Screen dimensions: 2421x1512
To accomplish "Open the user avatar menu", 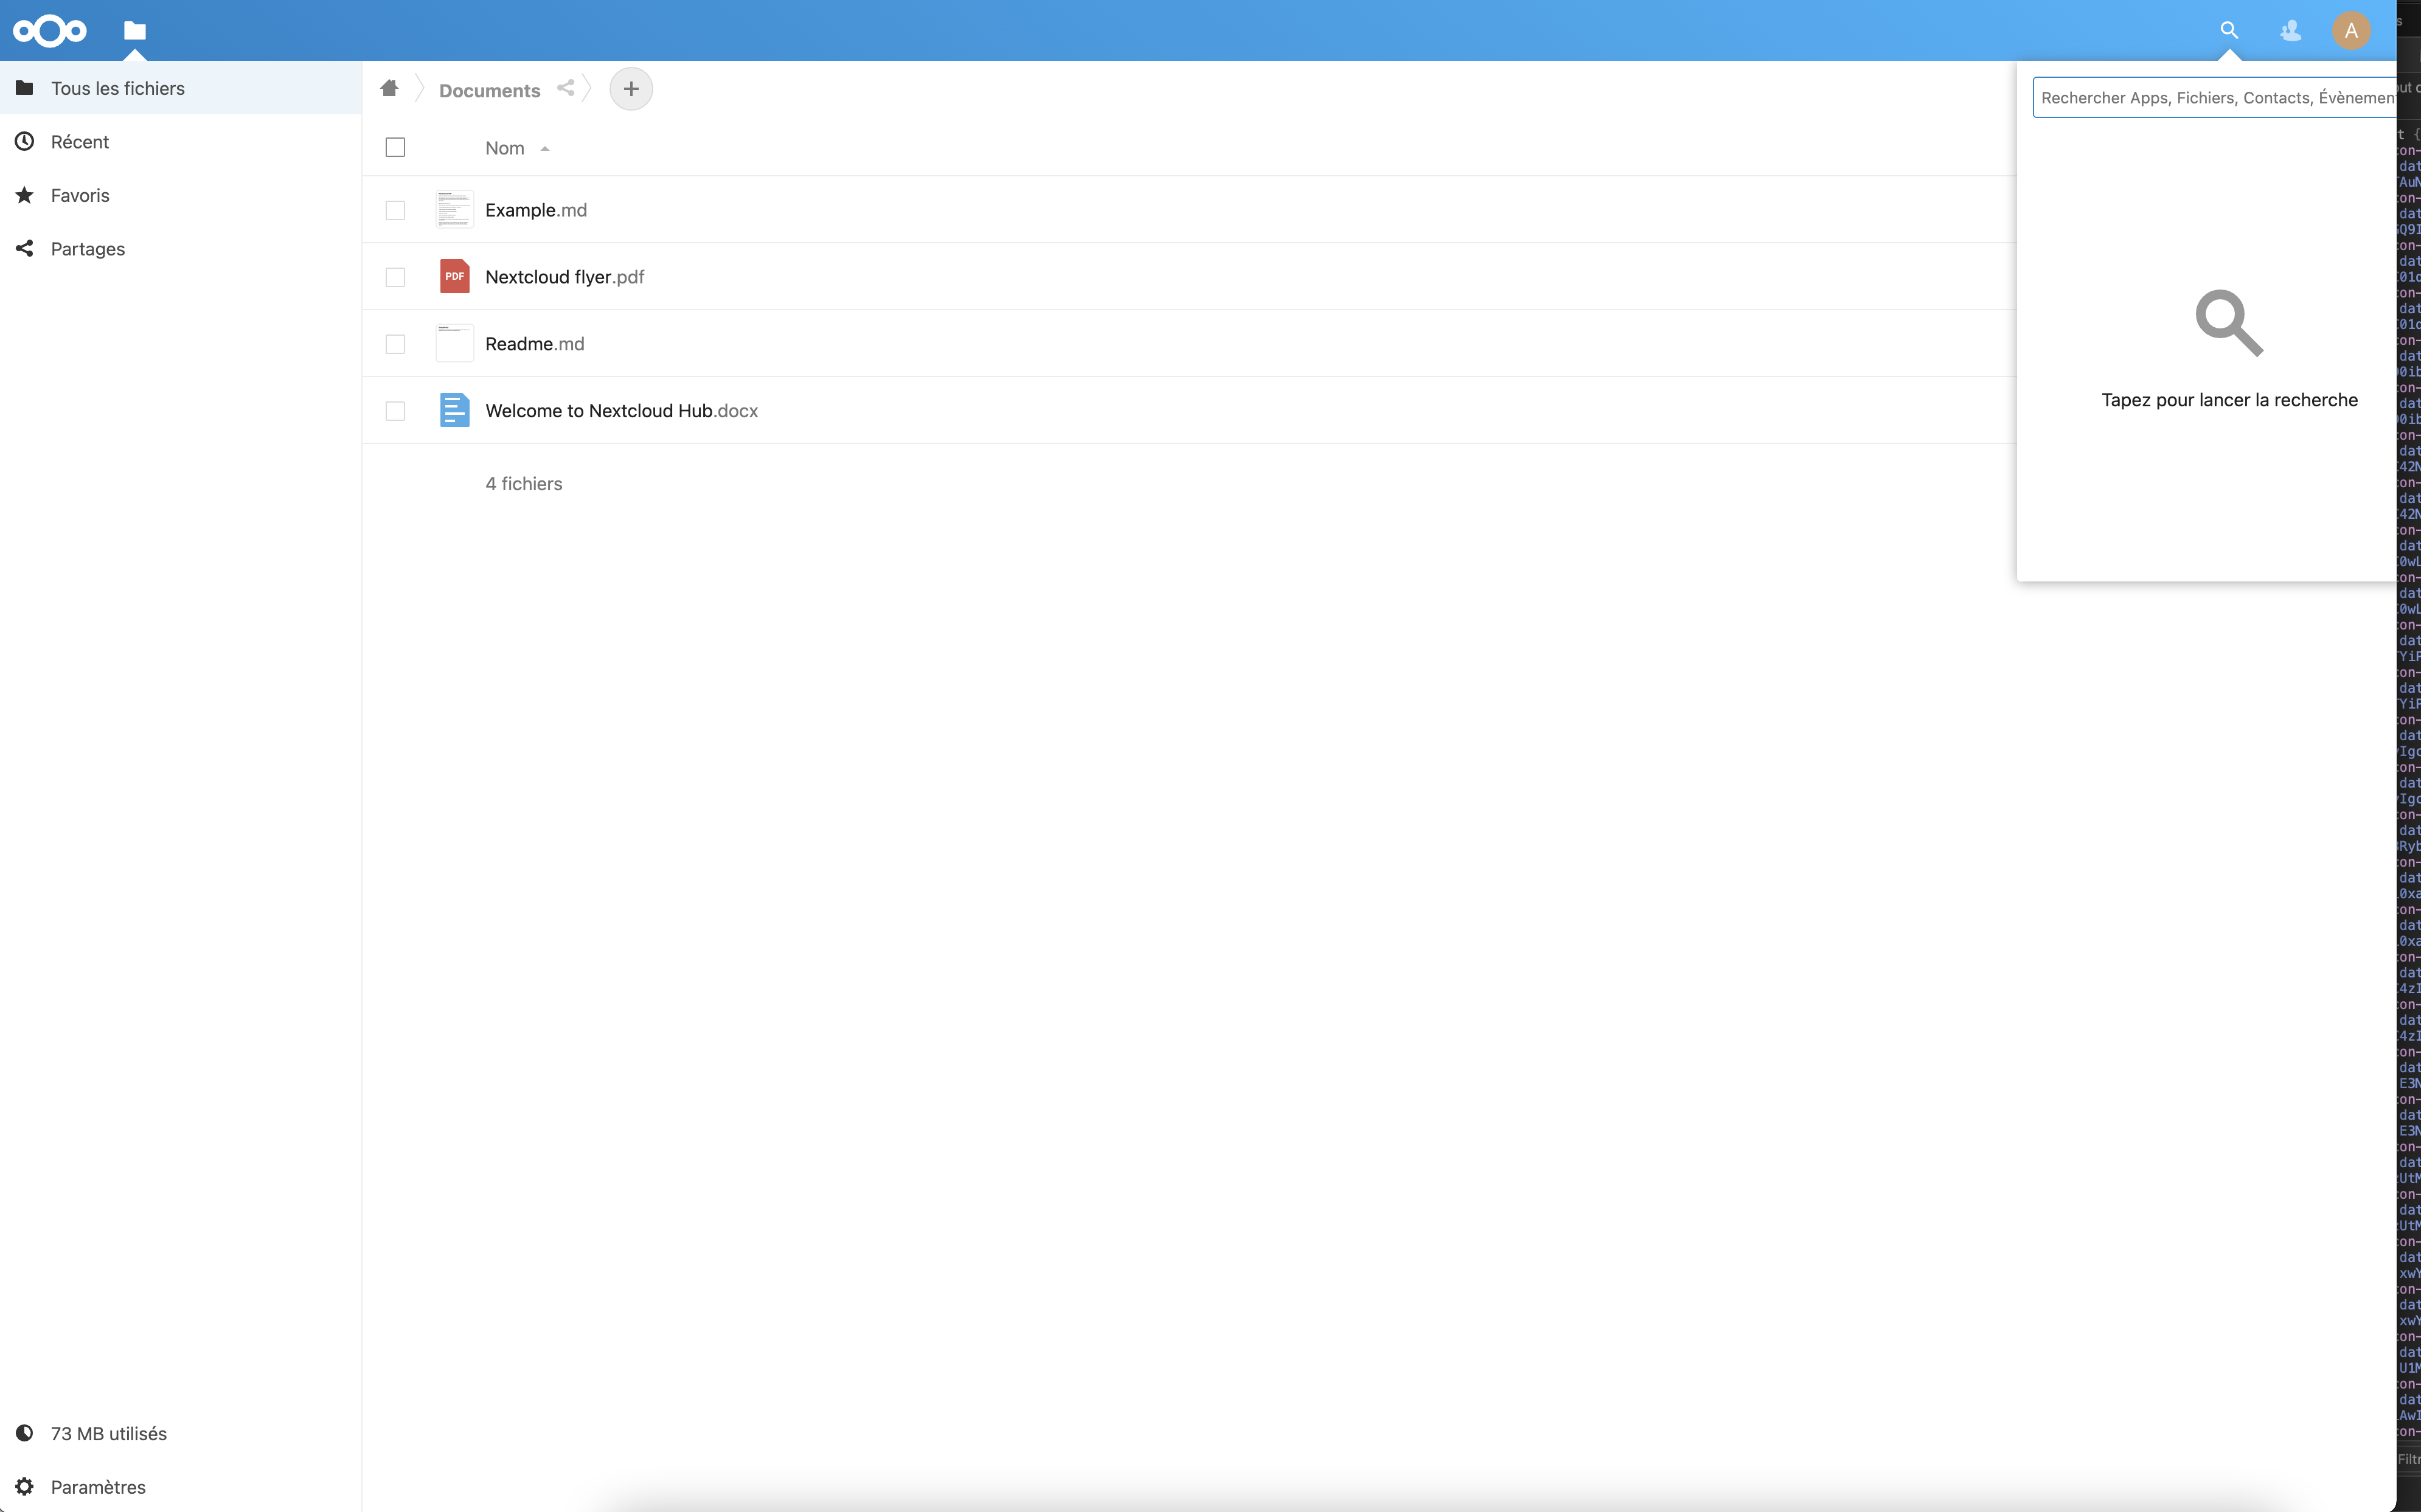I will pyautogui.click(x=2351, y=31).
